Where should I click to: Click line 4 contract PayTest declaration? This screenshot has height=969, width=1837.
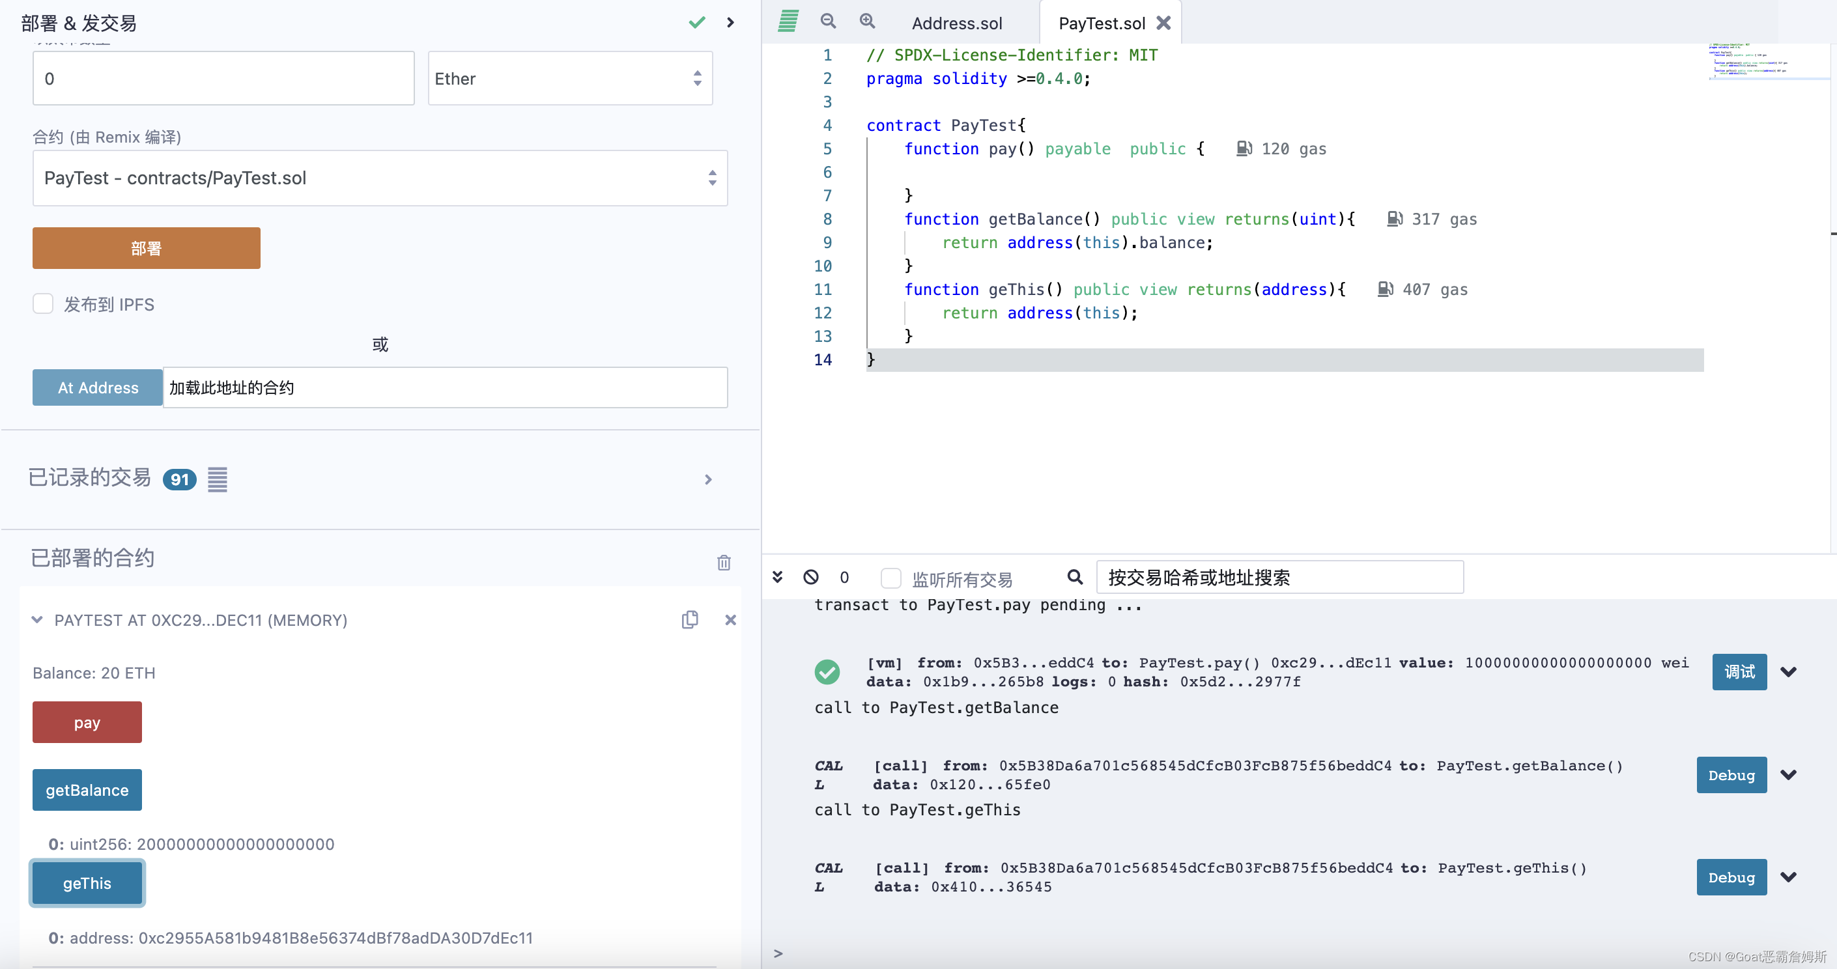coord(946,126)
